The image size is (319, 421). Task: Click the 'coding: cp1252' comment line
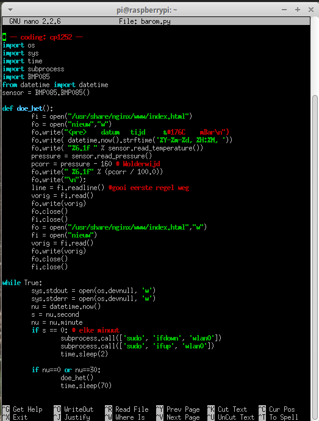coord(46,37)
